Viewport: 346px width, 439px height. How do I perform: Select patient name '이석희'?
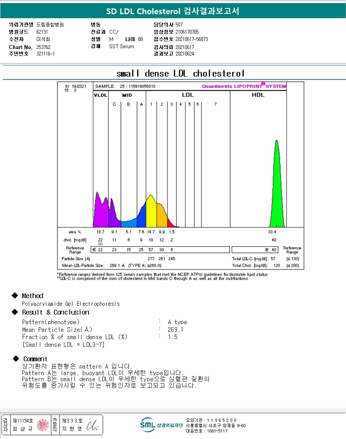point(43,39)
